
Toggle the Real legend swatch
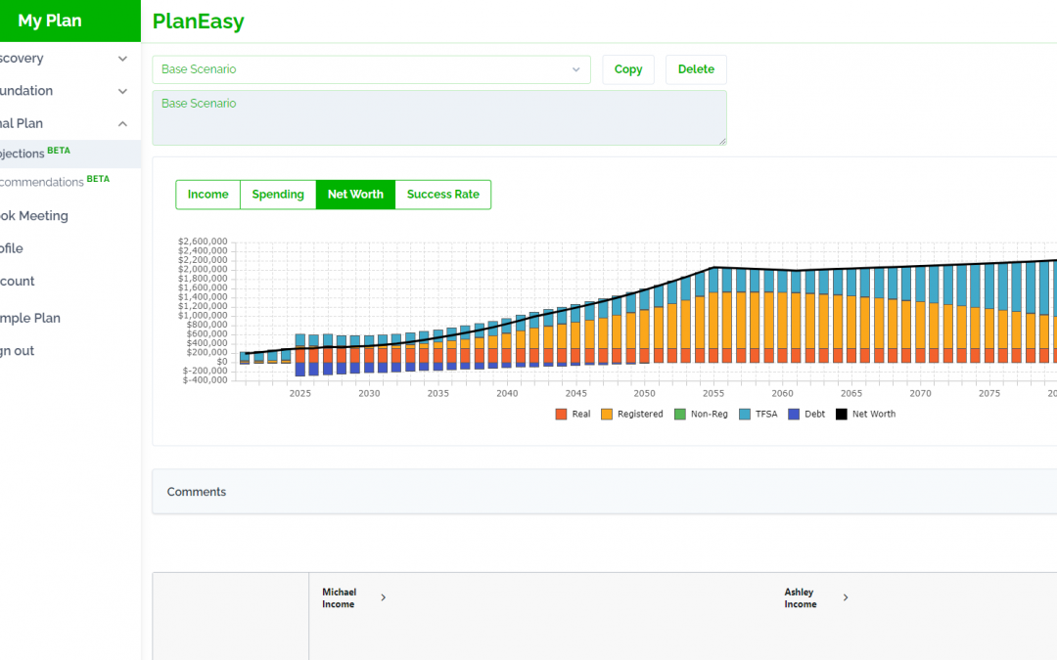pyautogui.click(x=561, y=415)
